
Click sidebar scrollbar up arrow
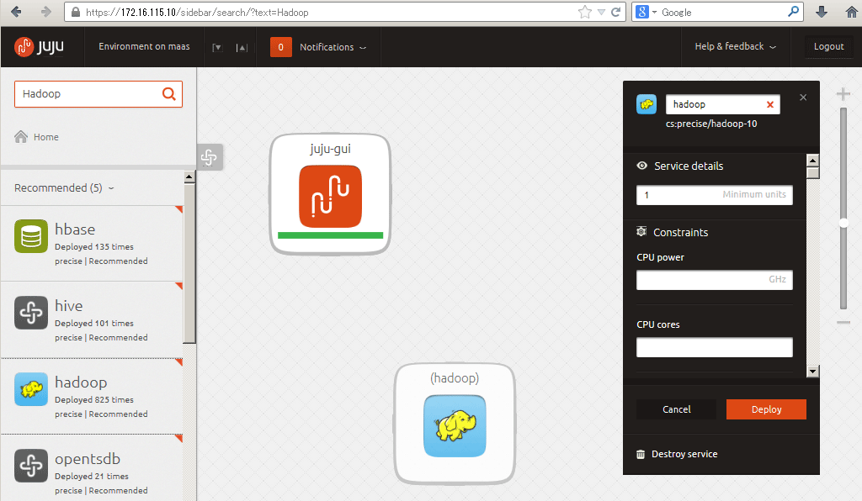[189, 177]
